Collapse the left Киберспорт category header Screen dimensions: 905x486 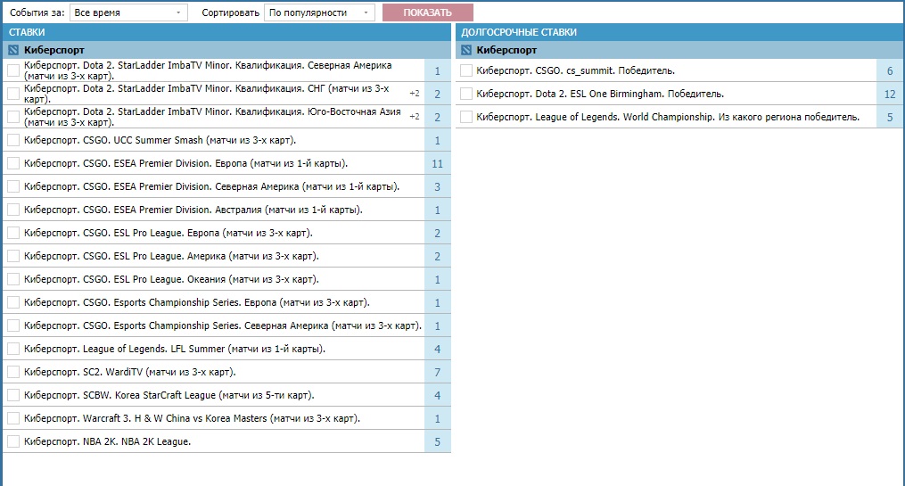(226, 50)
